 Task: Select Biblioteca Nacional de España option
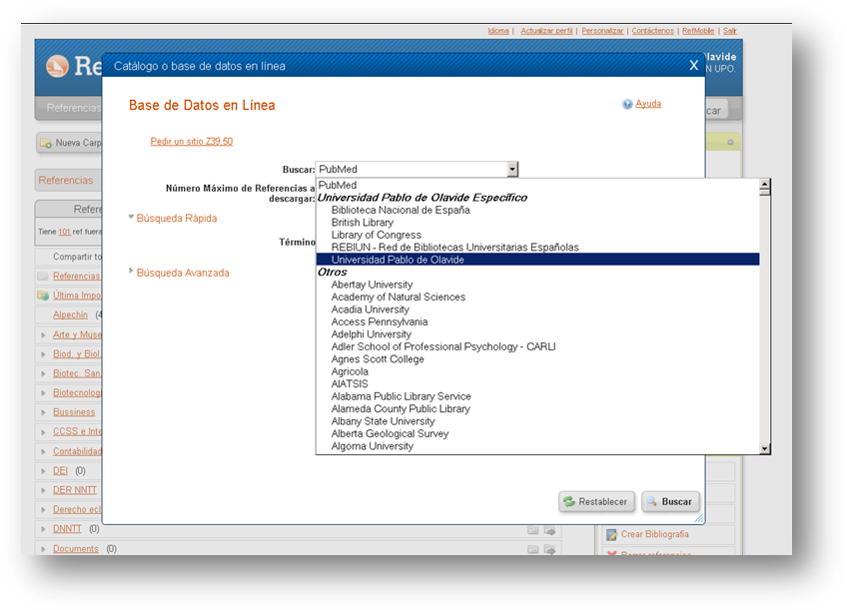tap(537, 210)
